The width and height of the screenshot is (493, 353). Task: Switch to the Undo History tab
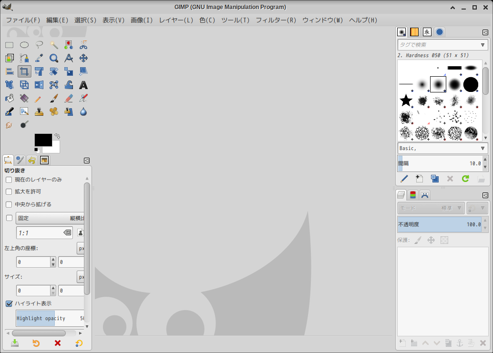click(x=32, y=161)
